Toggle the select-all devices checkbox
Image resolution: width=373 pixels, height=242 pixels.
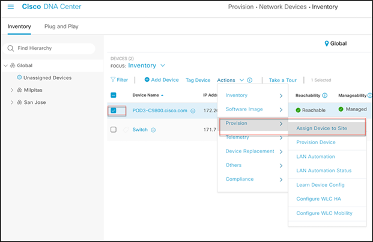[114, 95]
